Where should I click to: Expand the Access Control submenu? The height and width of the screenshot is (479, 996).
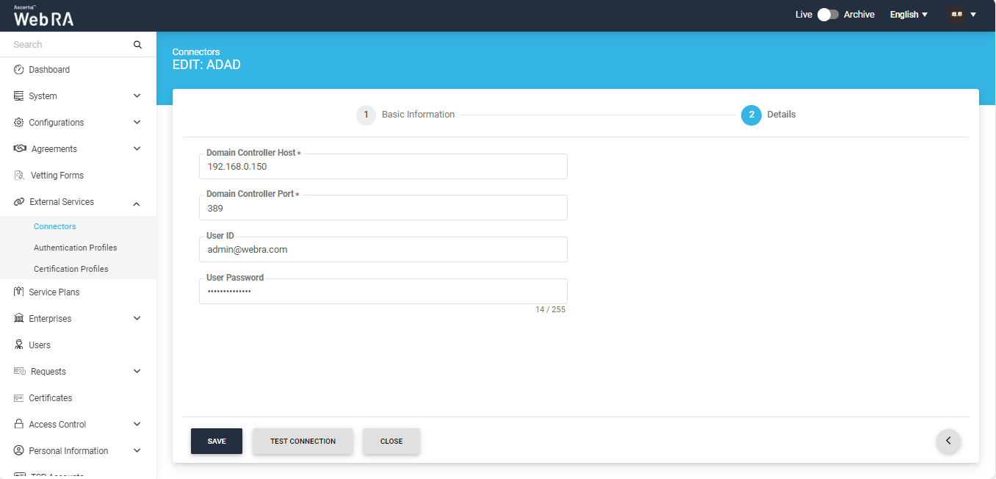coord(137,425)
